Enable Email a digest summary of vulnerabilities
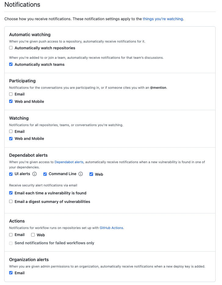 (11, 201)
